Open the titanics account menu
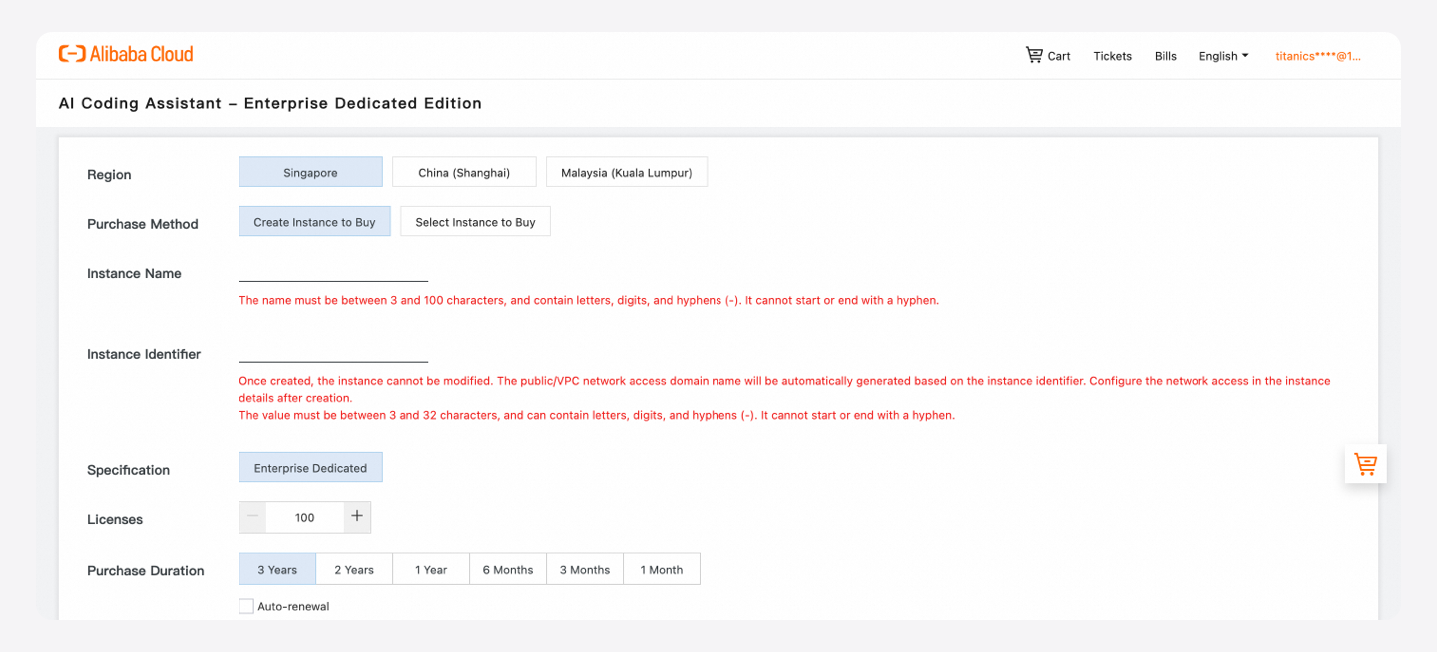The height and width of the screenshot is (652, 1437). tap(1317, 56)
